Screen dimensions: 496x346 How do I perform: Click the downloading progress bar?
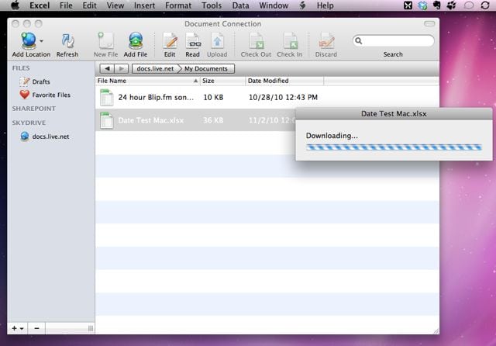point(394,147)
